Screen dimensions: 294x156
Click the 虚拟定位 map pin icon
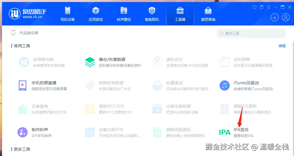tap(157, 61)
